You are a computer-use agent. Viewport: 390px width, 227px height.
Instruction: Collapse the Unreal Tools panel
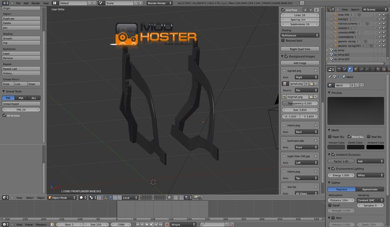3,91
